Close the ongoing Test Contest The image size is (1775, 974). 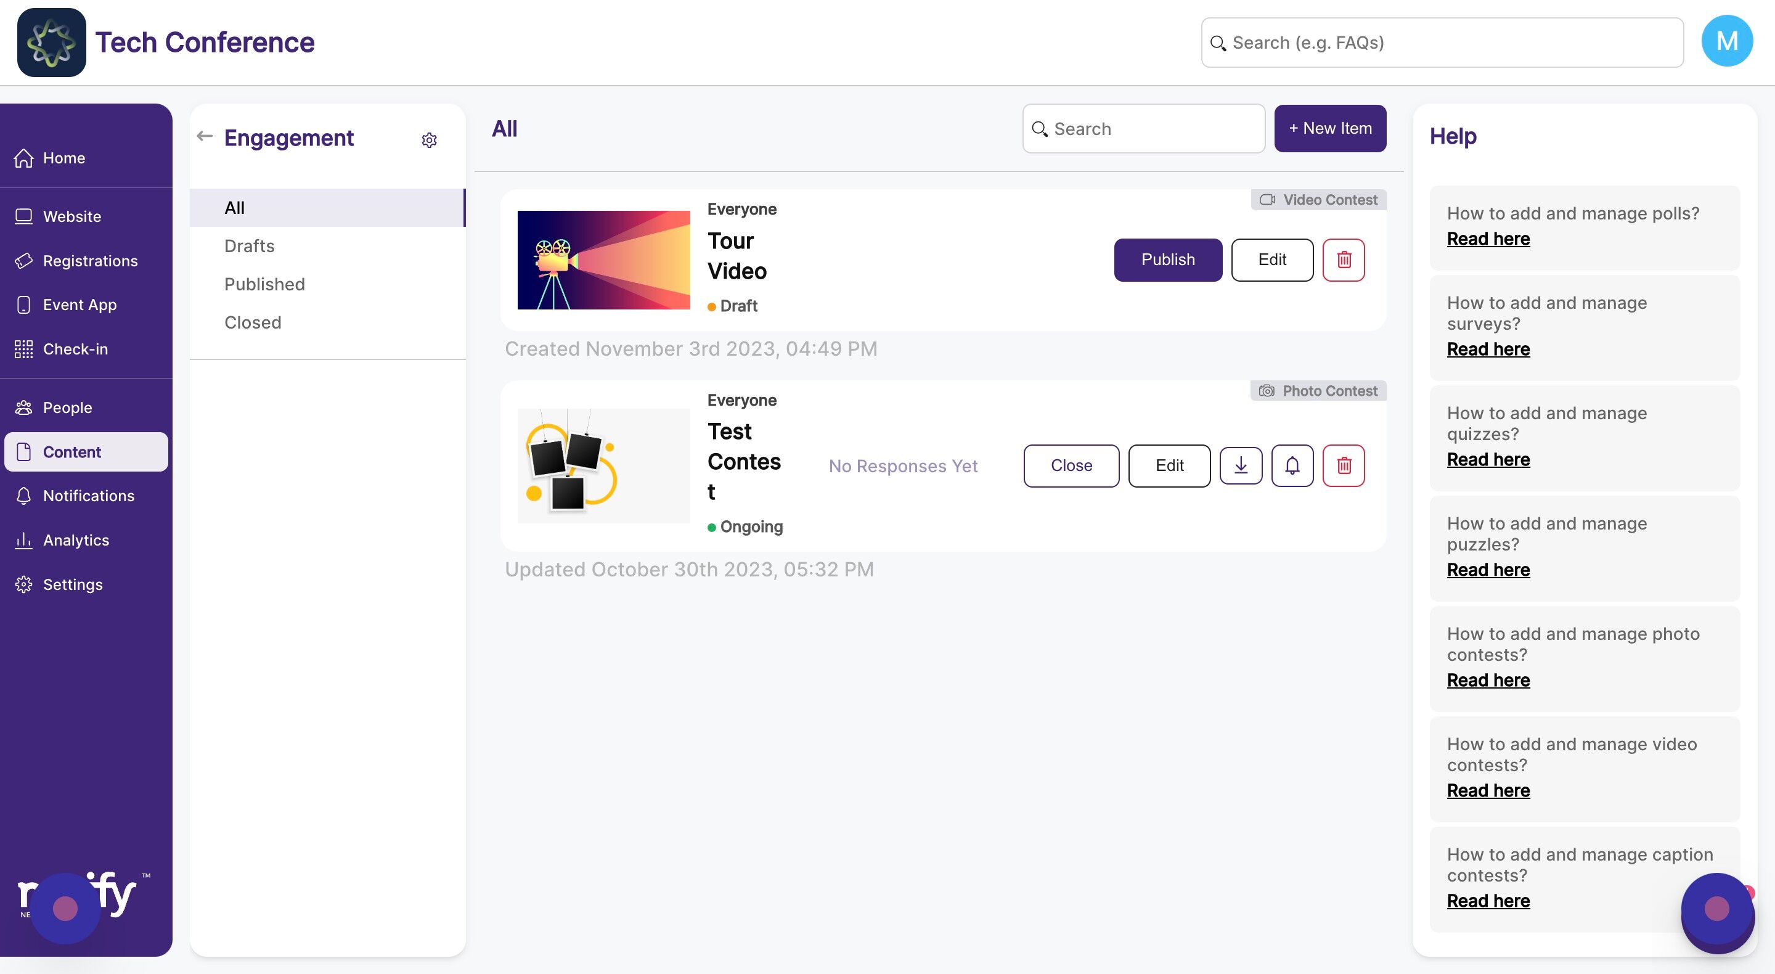point(1071,465)
